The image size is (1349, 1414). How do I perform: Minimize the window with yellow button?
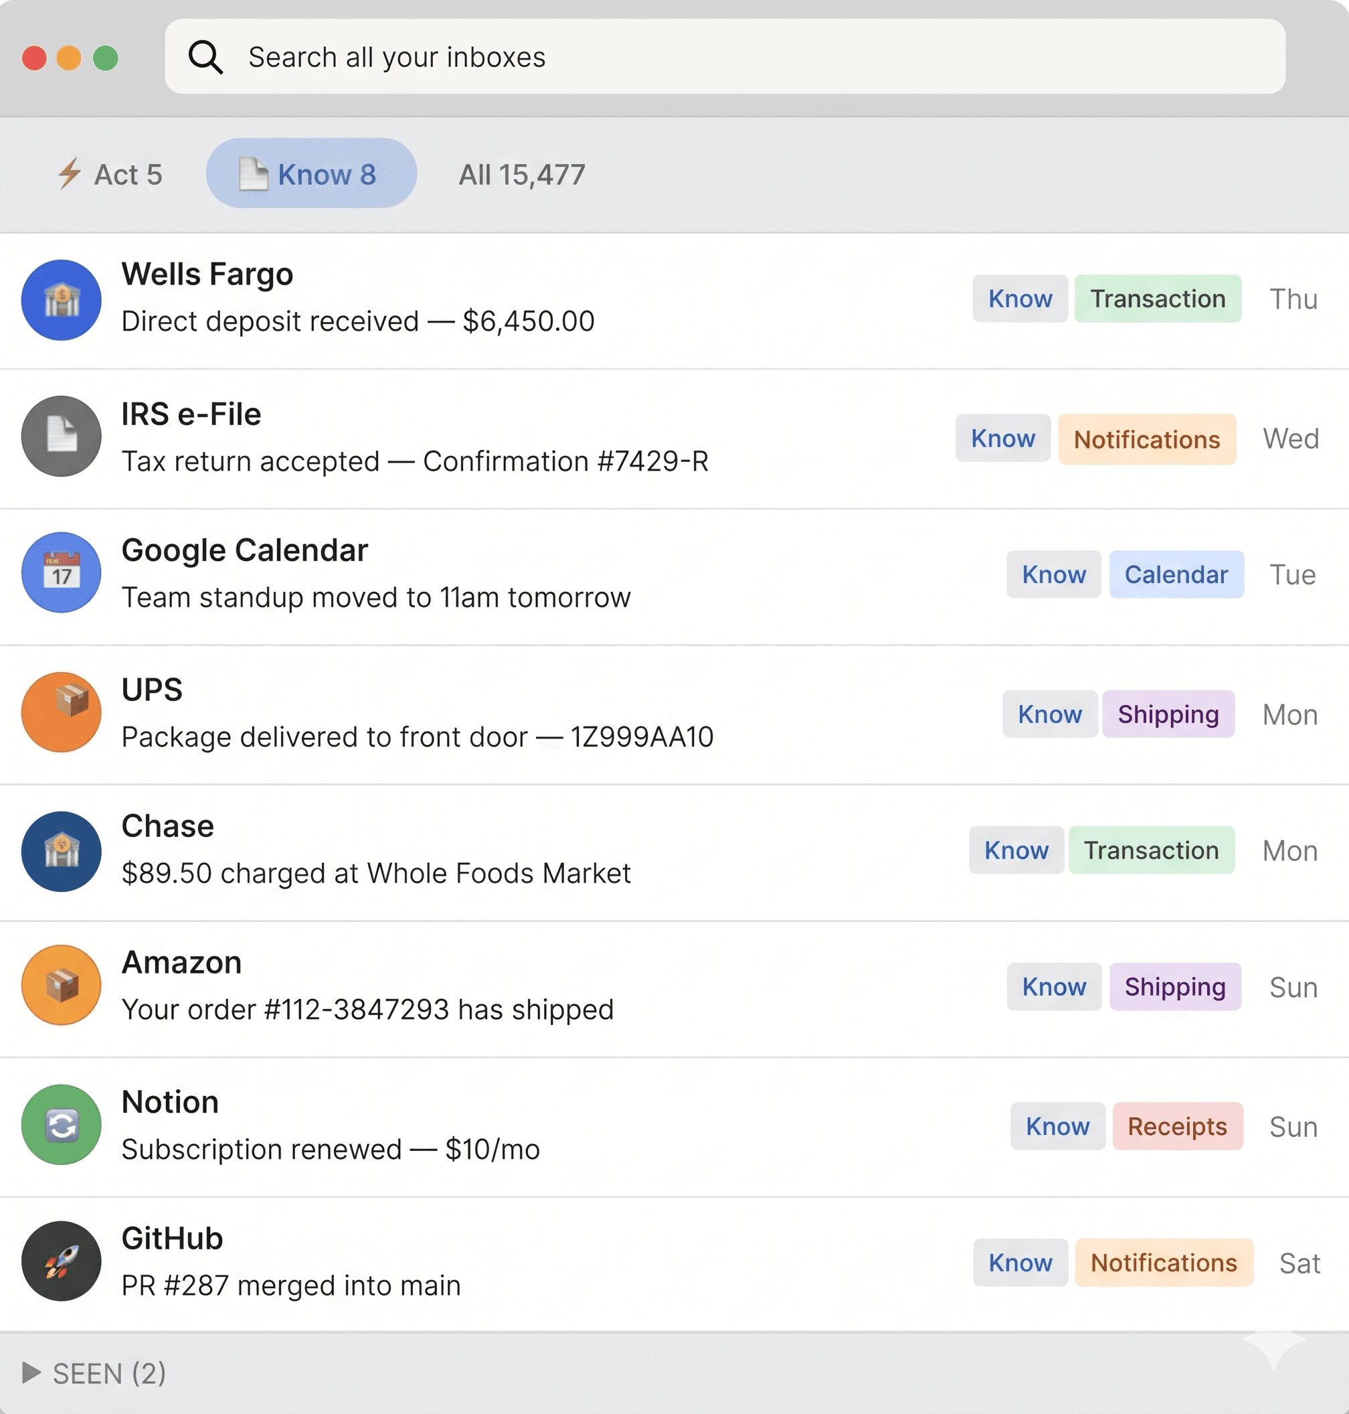(69, 58)
